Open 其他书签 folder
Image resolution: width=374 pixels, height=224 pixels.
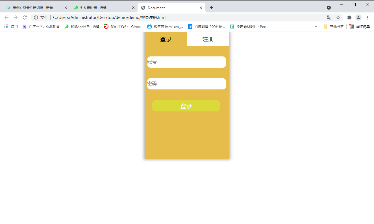(334, 27)
